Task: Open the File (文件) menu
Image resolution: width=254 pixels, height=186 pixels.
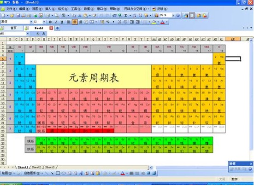Action: [12, 9]
